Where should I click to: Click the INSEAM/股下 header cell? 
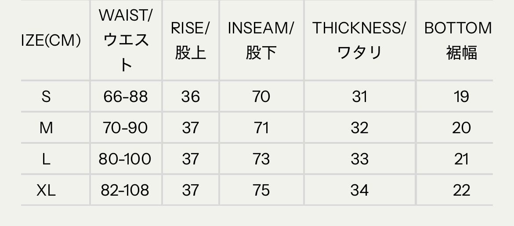coord(261,40)
